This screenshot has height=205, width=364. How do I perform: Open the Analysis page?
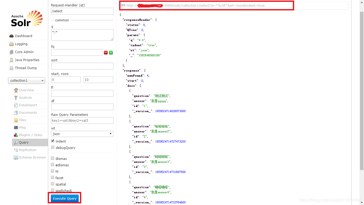point(25,98)
